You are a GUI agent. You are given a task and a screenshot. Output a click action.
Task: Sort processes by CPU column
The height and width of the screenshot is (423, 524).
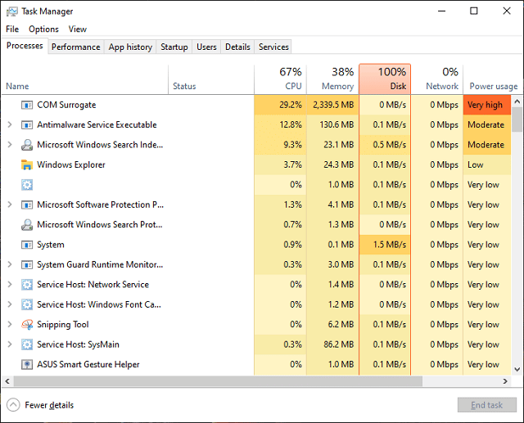[280, 80]
